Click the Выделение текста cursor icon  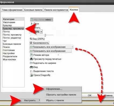coord(31,71)
